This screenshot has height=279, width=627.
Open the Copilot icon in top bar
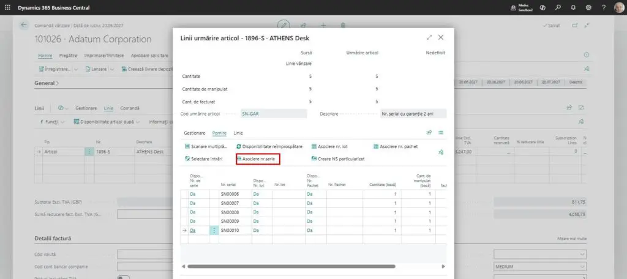point(543,7)
